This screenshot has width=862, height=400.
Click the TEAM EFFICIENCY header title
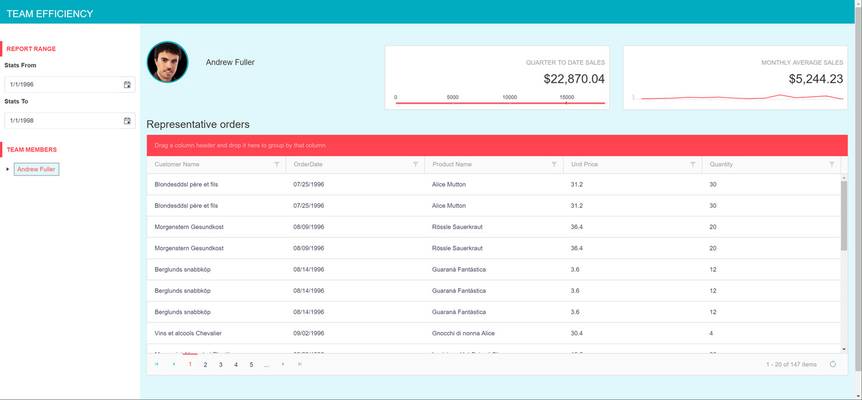coord(50,13)
